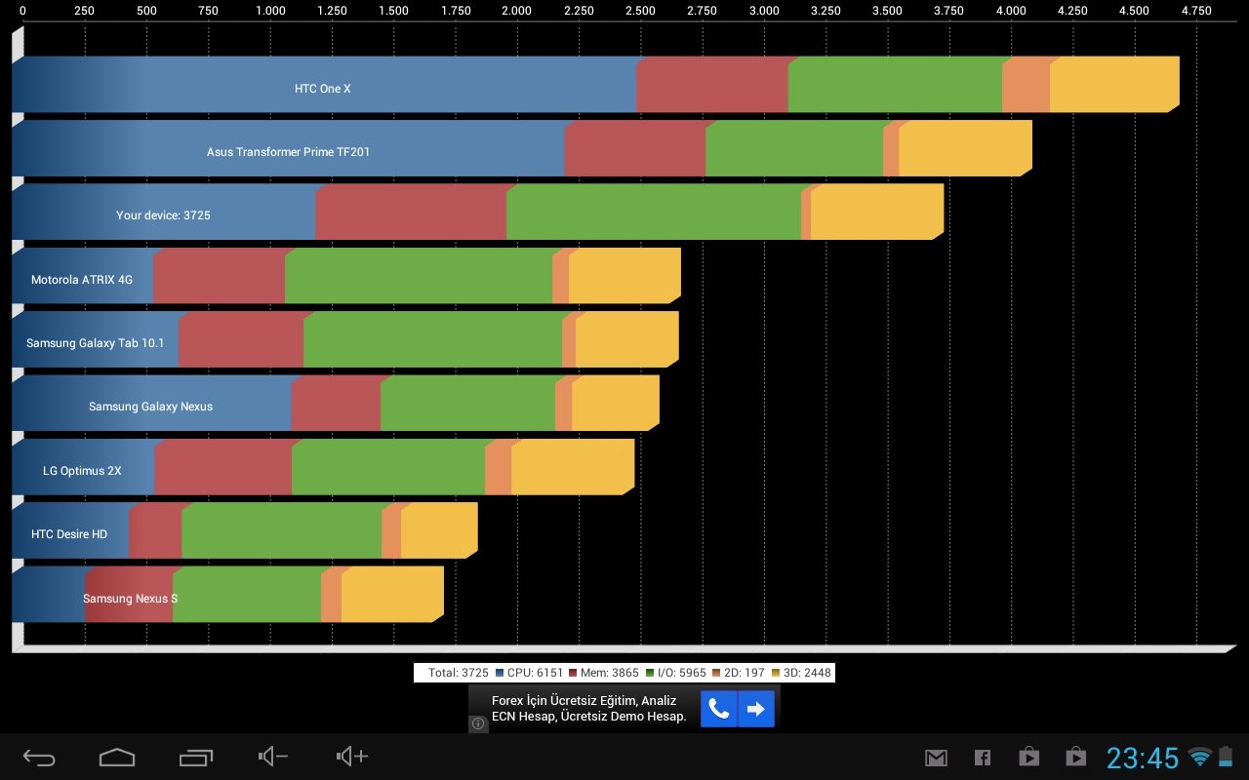Image resolution: width=1249 pixels, height=780 pixels.
Task: Check the Wi-Fi signal status icon
Action: pos(1200,757)
